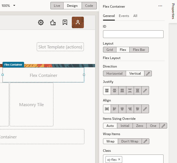Set Items Sizing Override to Zero
177x163 pixels.
pos(140,126)
